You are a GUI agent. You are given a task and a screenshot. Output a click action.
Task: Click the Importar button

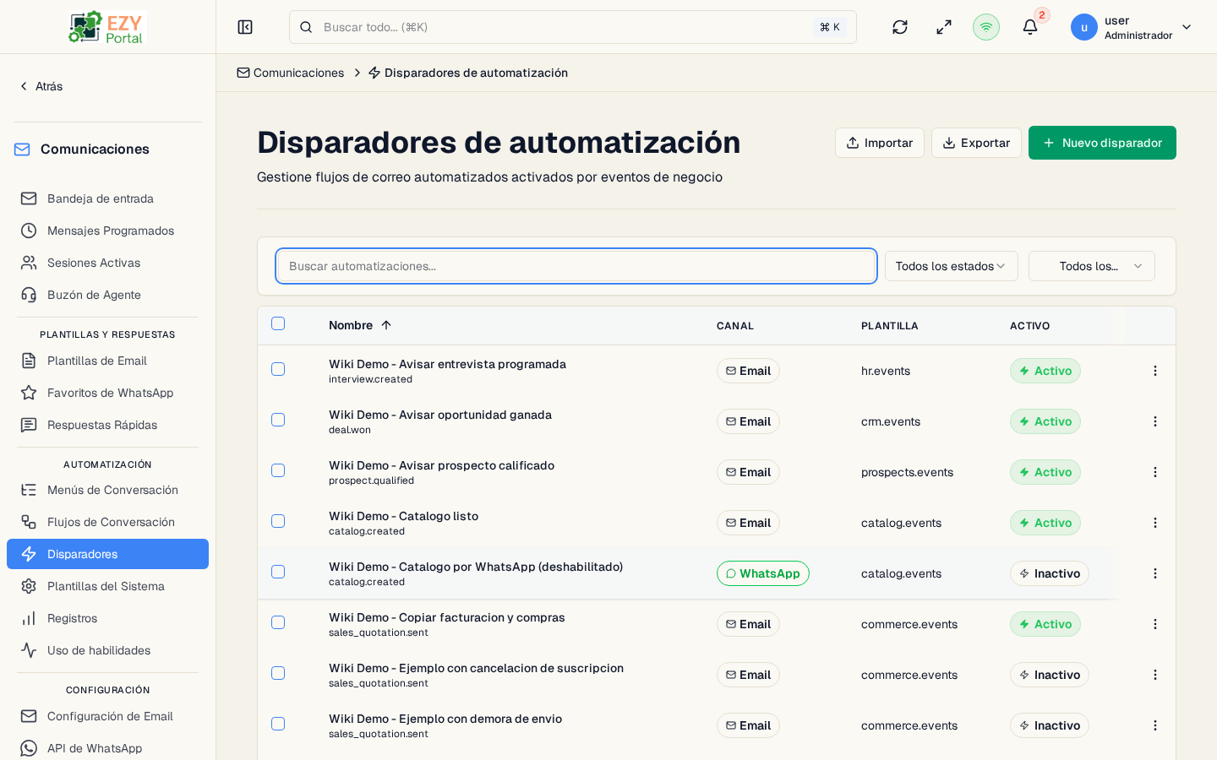click(879, 143)
